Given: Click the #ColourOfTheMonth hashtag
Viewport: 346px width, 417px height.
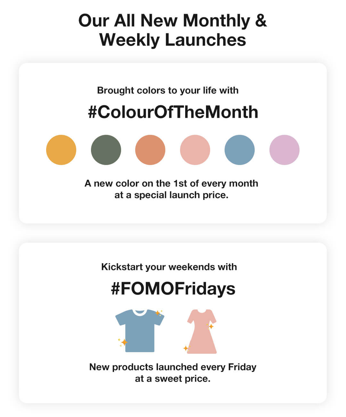Looking at the screenshot, I should 173,112.
